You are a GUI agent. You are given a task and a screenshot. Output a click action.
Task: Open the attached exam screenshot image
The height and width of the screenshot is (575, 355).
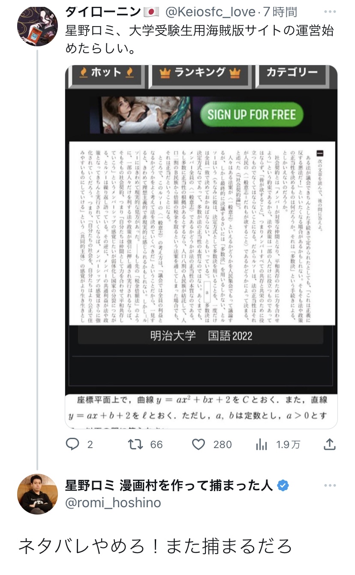pos(201,247)
